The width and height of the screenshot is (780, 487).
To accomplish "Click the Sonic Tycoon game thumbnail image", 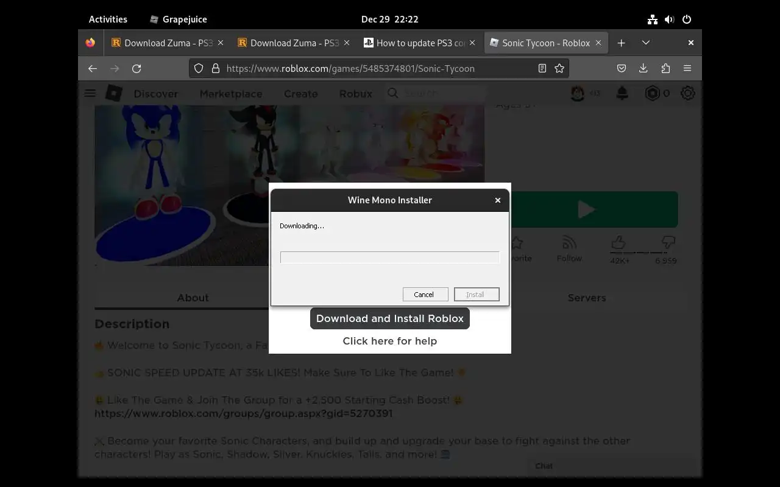I will 289,186.
